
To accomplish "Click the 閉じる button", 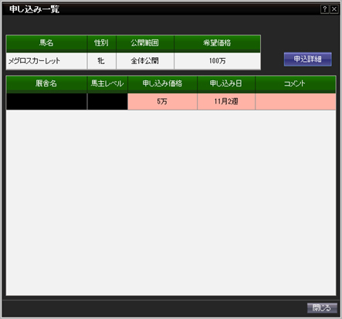I will (322, 307).
